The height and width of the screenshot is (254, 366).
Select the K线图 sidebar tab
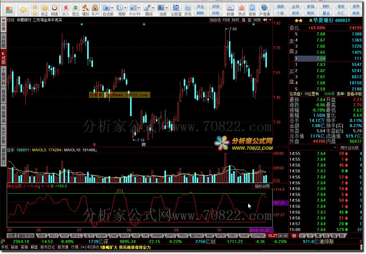pyautogui.click(x=3, y=58)
